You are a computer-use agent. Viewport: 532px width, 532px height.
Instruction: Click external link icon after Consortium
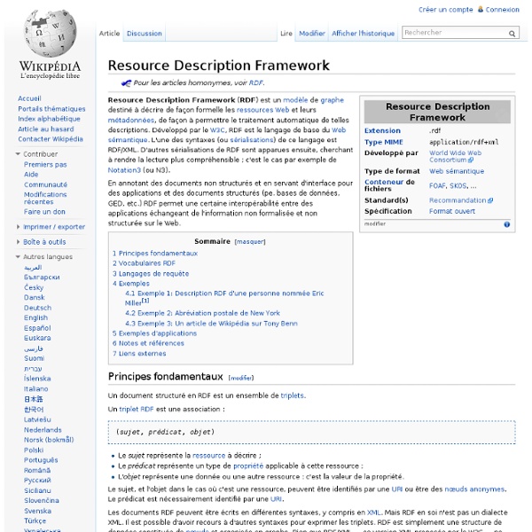(x=471, y=160)
